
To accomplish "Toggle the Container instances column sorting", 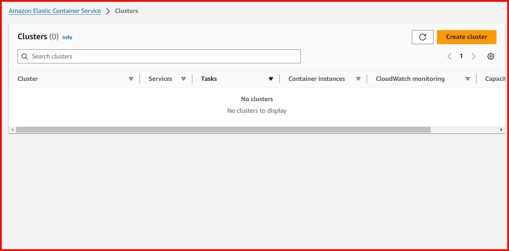I will coord(358,79).
